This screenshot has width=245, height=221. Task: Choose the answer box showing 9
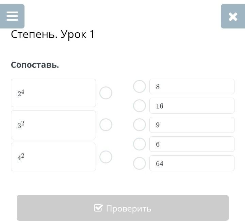click(x=192, y=125)
